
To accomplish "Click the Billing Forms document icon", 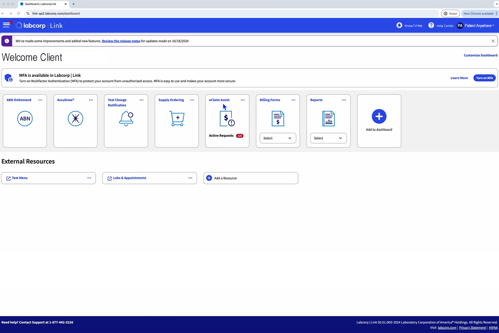I will tap(277, 118).
